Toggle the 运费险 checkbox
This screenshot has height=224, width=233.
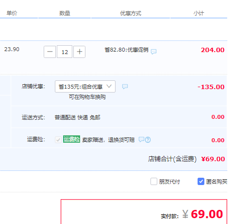58,139
